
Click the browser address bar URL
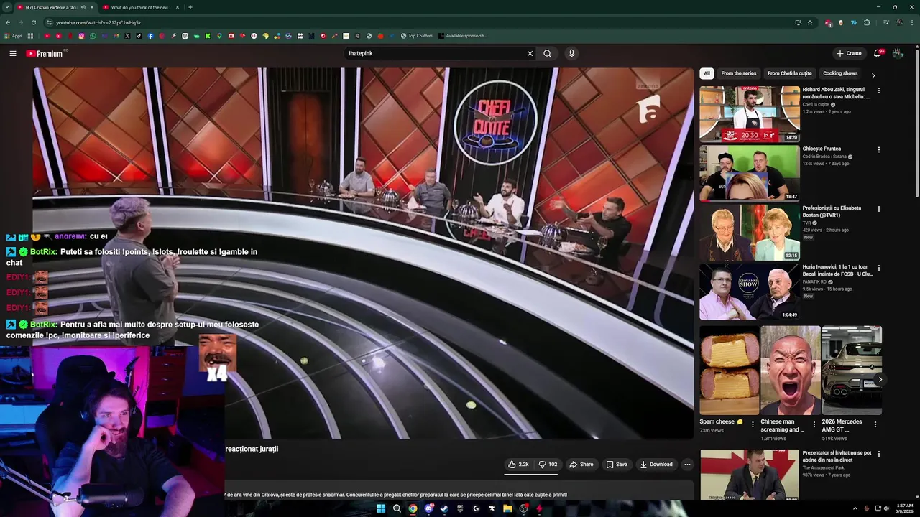[98, 22]
